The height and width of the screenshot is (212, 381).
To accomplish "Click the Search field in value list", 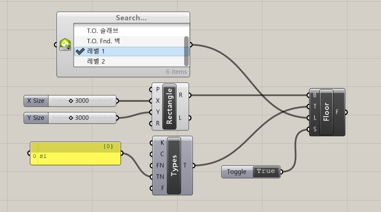I will pos(131,18).
